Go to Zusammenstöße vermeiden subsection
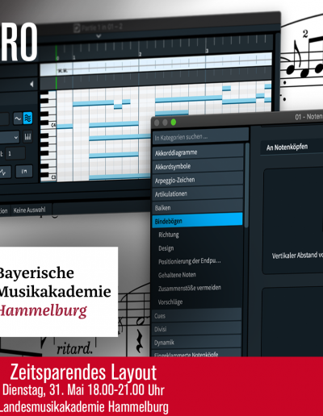Image resolution: width=323 pixels, height=416 pixels. click(x=190, y=288)
